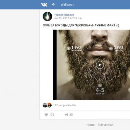Open Чудеса Корана profile avatar

click(47, 16)
